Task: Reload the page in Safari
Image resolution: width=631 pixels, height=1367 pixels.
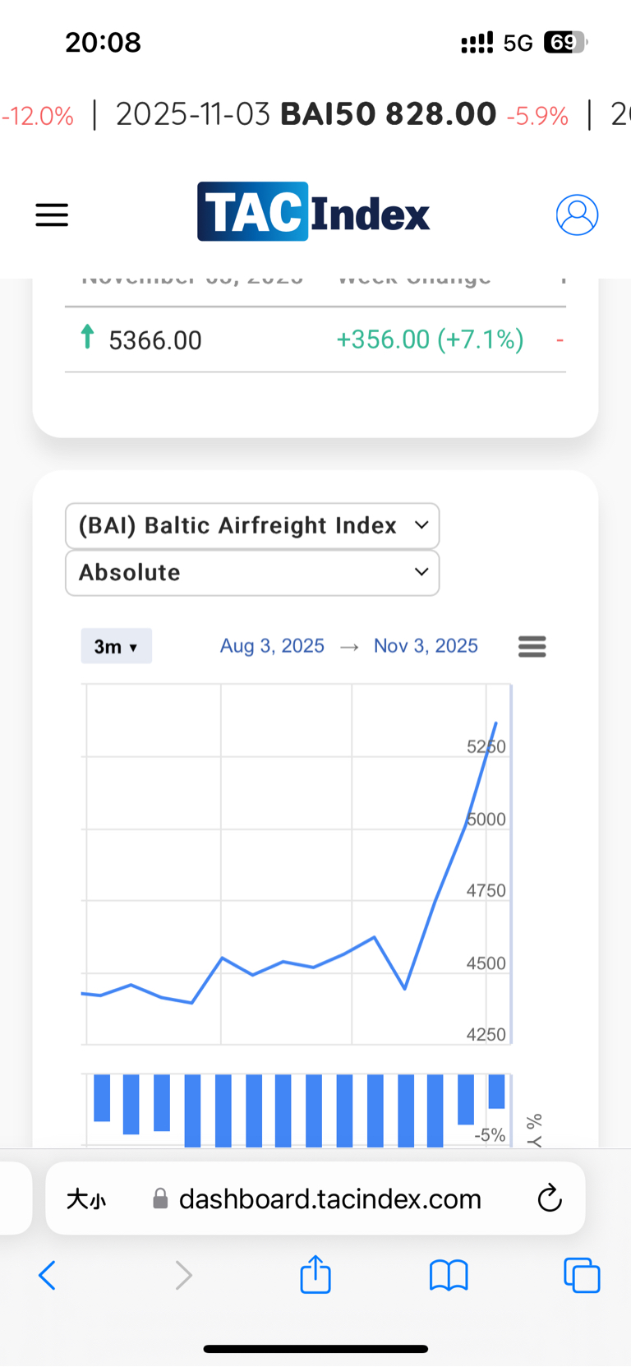Action: pyautogui.click(x=550, y=1198)
